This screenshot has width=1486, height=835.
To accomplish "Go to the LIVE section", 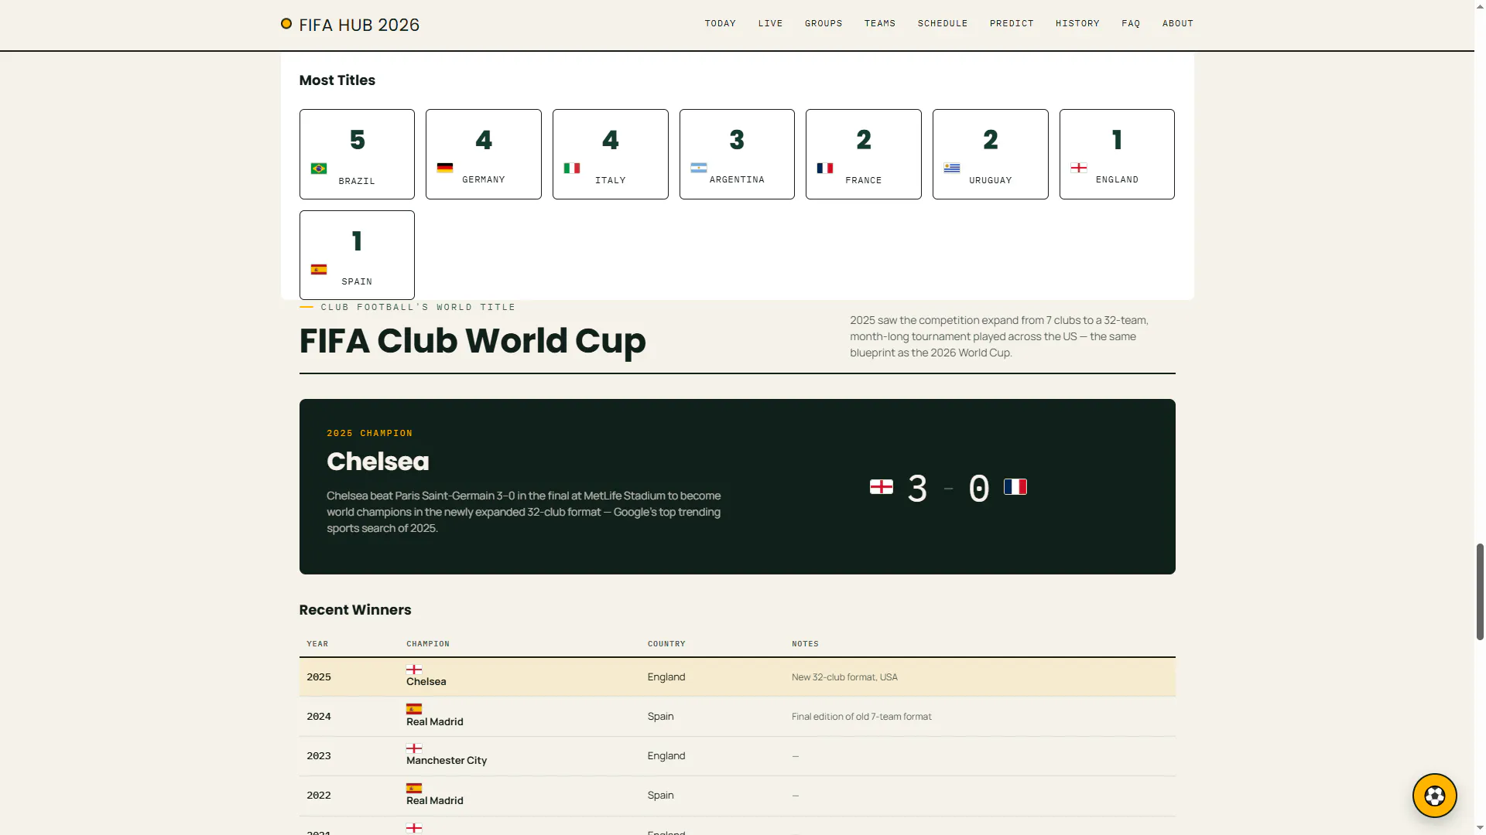I will [771, 23].
